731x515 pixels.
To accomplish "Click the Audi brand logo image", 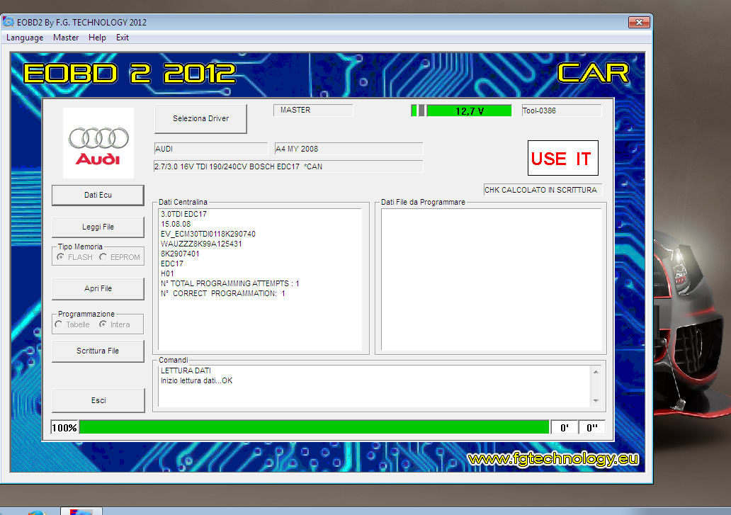I will pos(98,143).
